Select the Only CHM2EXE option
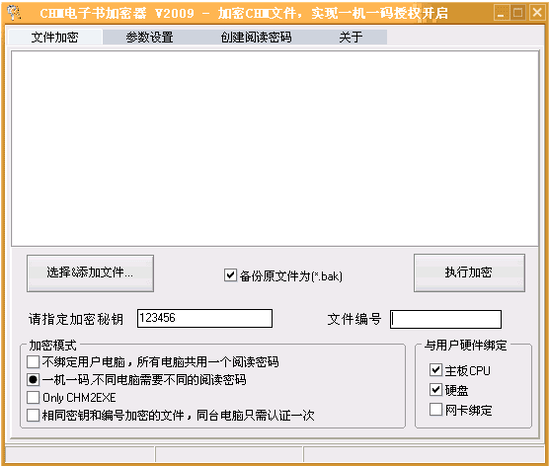Image resolution: width=549 pixels, height=466 pixels. click(x=33, y=397)
